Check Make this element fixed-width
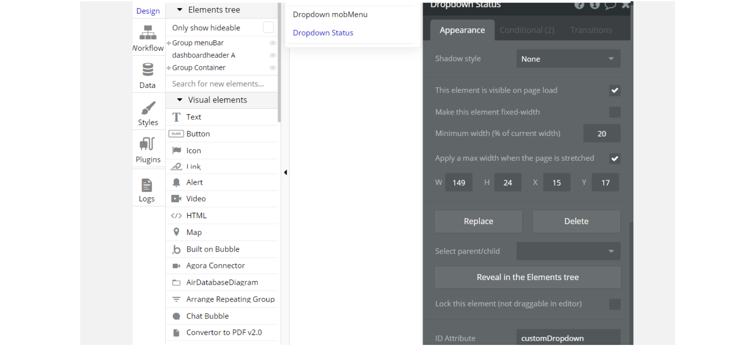 pos(614,112)
